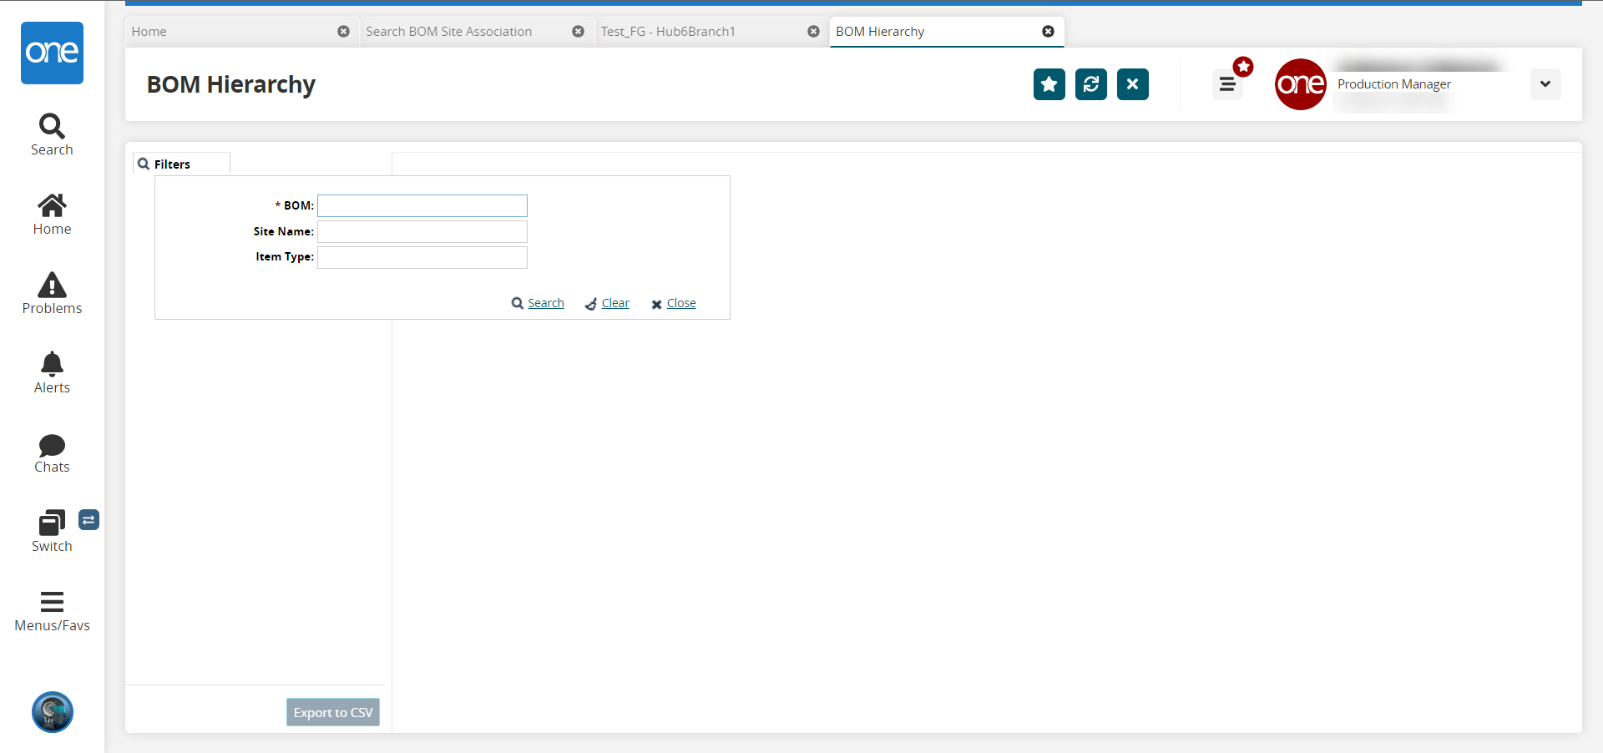Expand the user profile dropdown arrow

[x=1545, y=84]
